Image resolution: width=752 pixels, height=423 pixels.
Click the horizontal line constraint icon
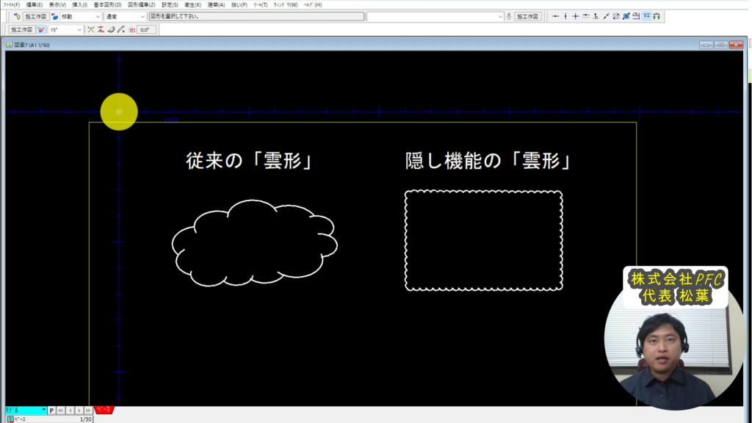556,16
